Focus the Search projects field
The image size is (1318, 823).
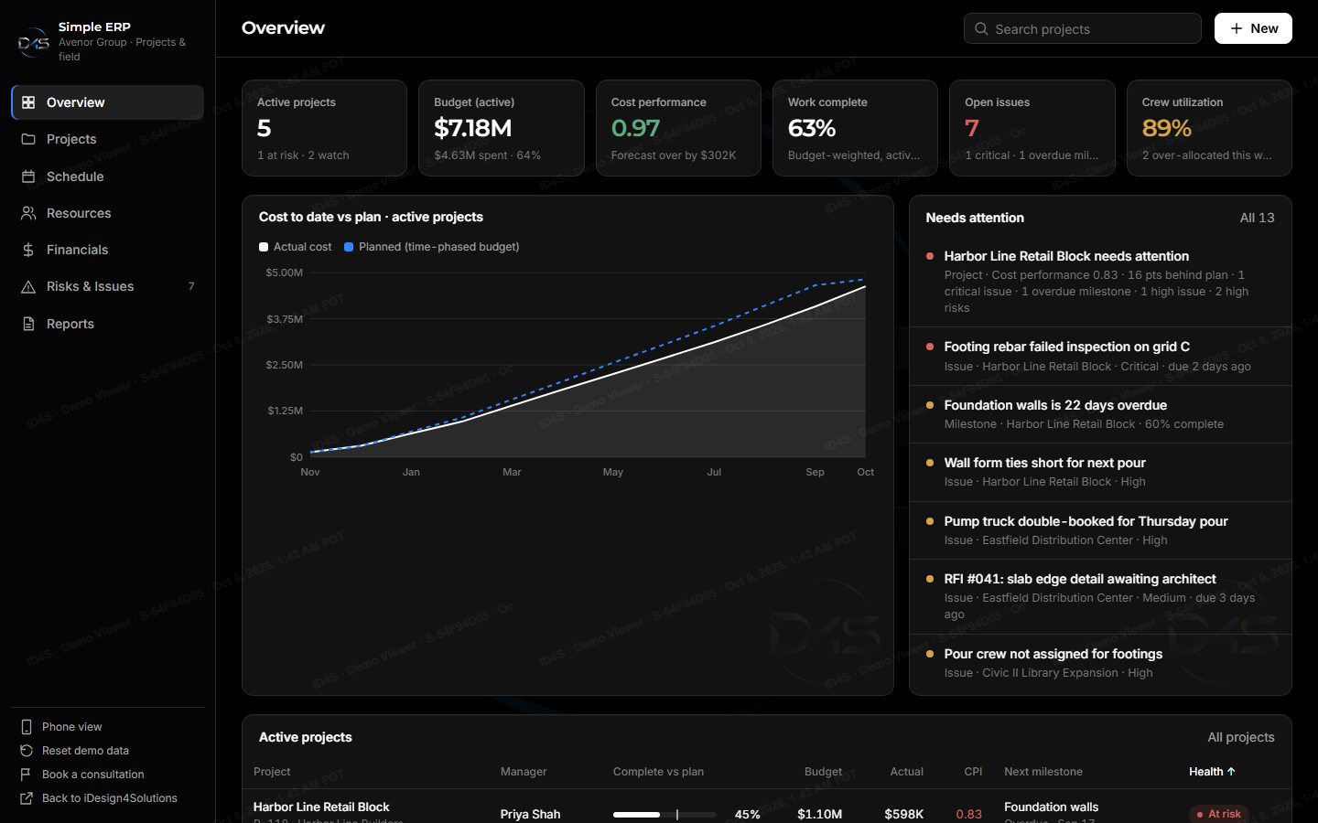pyautogui.click(x=1082, y=28)
